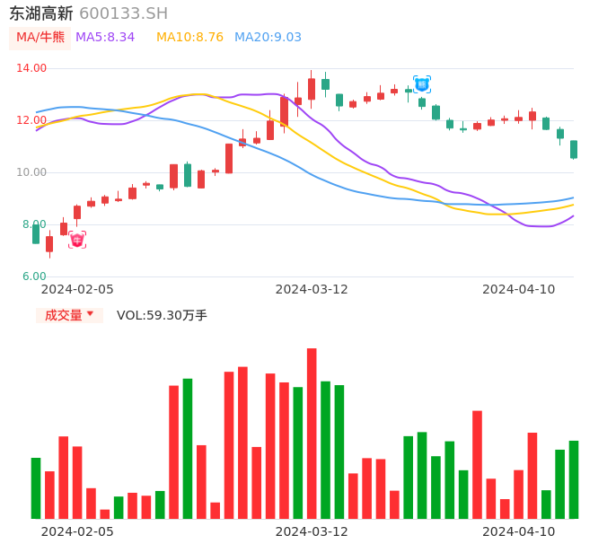Click the 6.00 price axis label
Image resolution: width=616 pixels, height=544 pixels.
point(35,276)
